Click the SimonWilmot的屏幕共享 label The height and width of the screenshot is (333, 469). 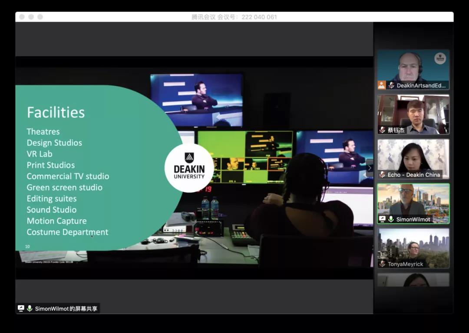point(66,309)
